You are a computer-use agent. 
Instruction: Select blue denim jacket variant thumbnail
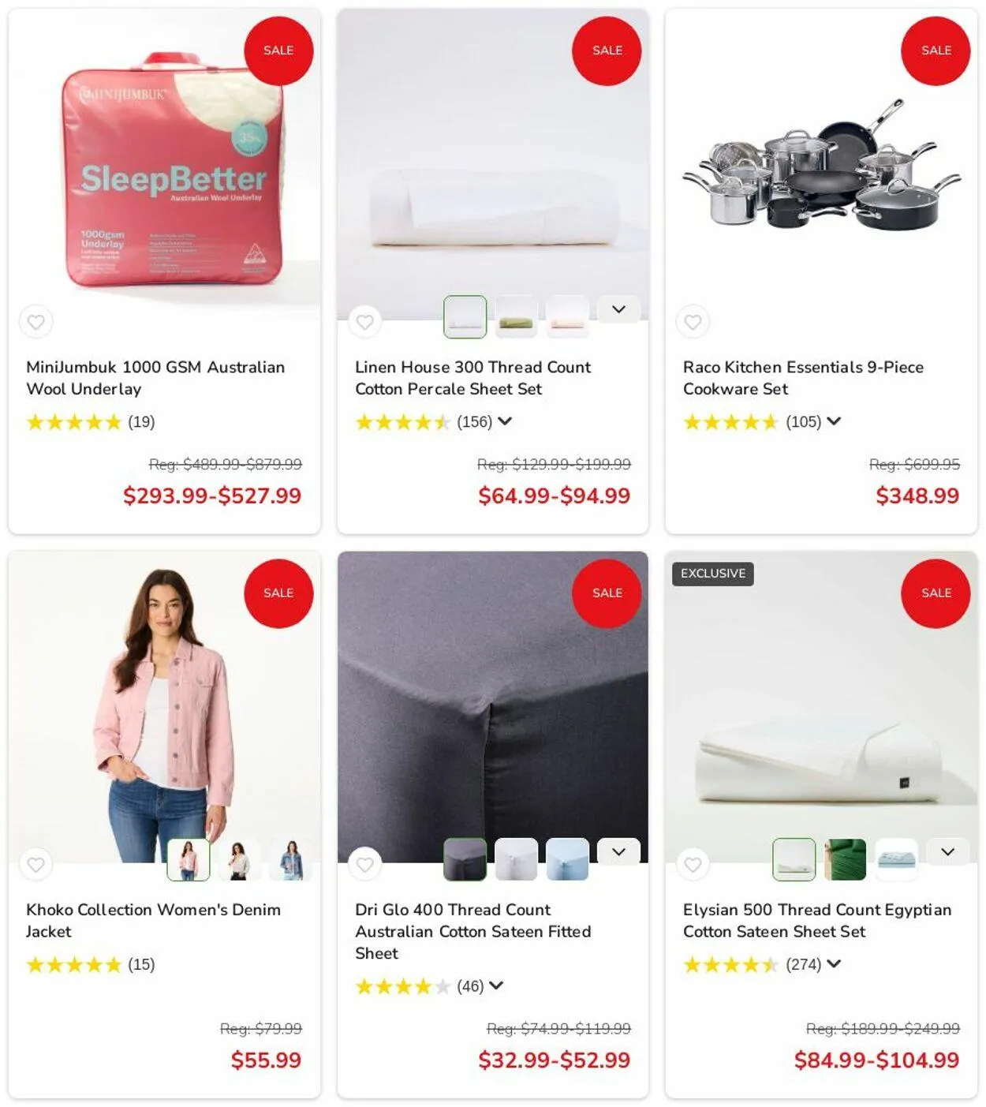tap(291, 859)
